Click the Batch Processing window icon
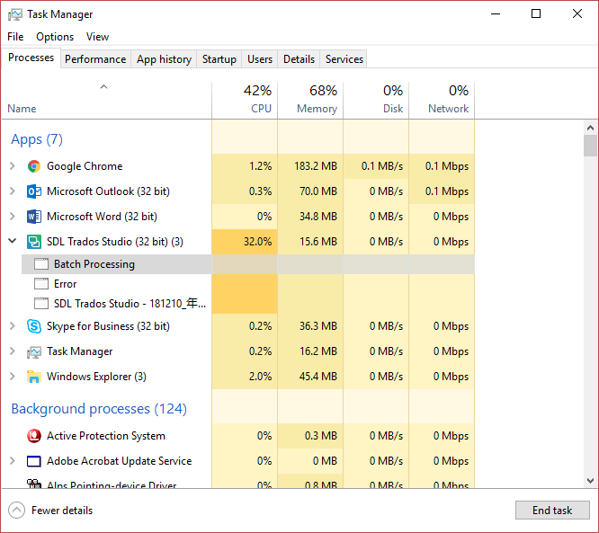 [41, 264]
